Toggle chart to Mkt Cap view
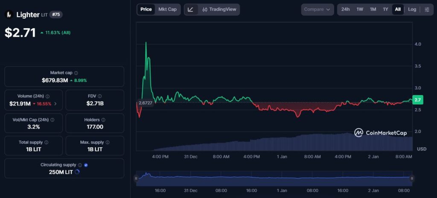 tap(167, 9)
